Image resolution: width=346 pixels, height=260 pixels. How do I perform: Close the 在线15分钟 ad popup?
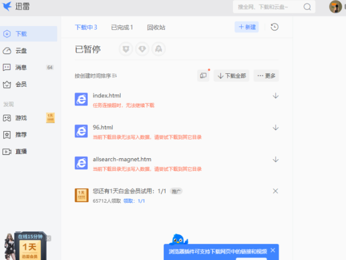pyautogui.click(x=48, y=239)
